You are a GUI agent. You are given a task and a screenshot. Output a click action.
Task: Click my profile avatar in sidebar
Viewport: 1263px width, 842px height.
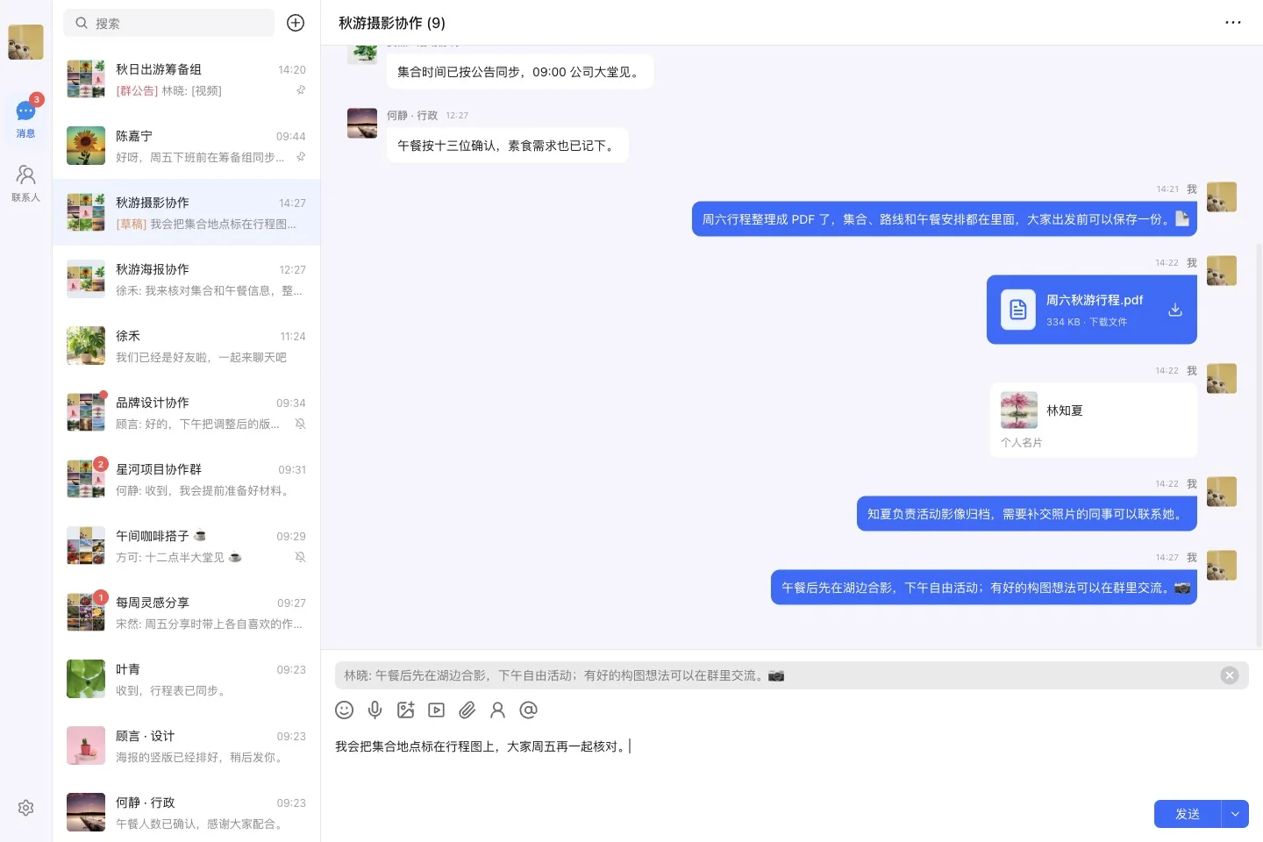[25, 42]
